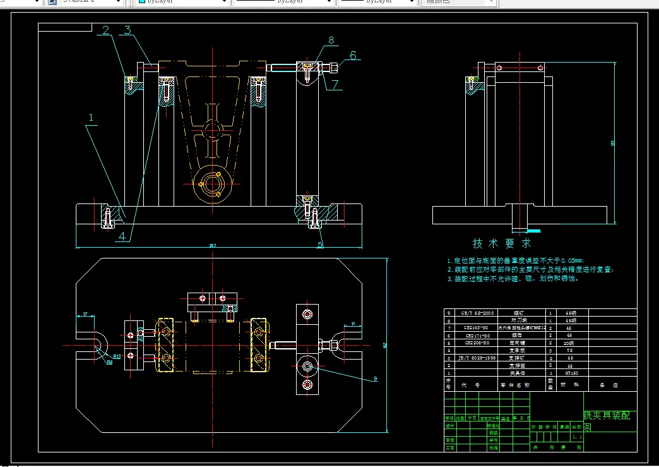Select part callout number 6
Image resolution: width=659 pixels, height=467 pixels.
click(x=353, y=56)
